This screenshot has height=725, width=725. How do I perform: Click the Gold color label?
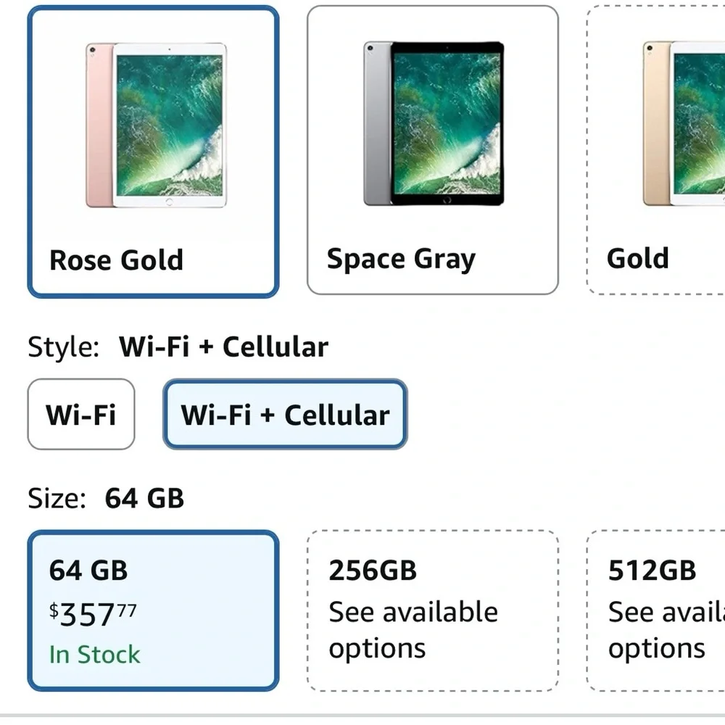point(638,258)
